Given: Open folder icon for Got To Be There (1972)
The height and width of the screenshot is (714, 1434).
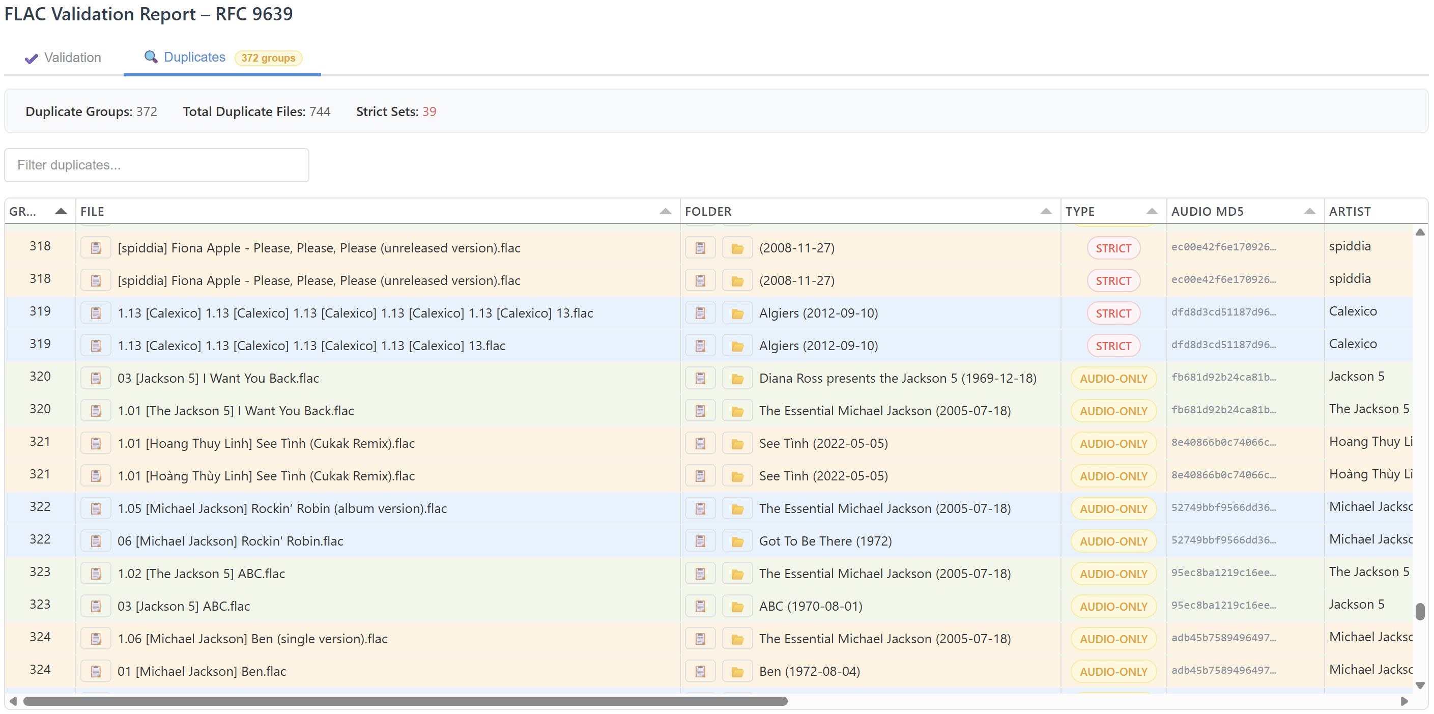Looking at the screenshot, I should click(x=737, y=541).
